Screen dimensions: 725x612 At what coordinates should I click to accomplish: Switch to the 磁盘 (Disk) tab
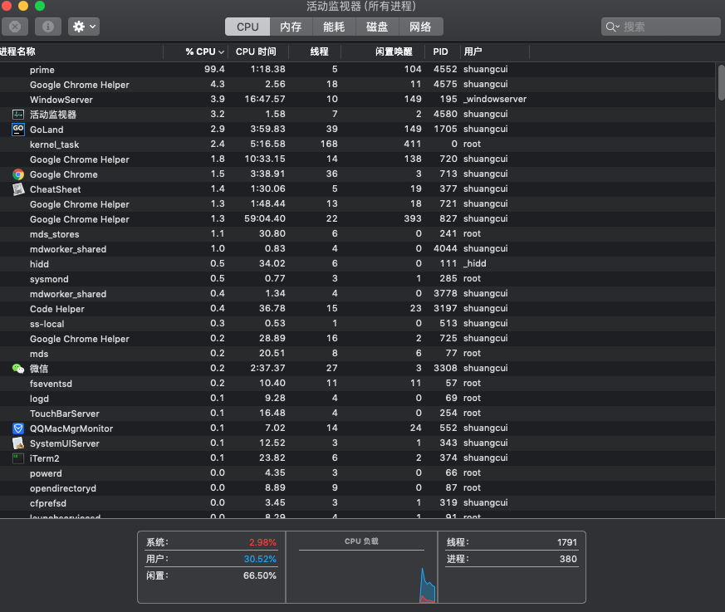click(377, 27)
